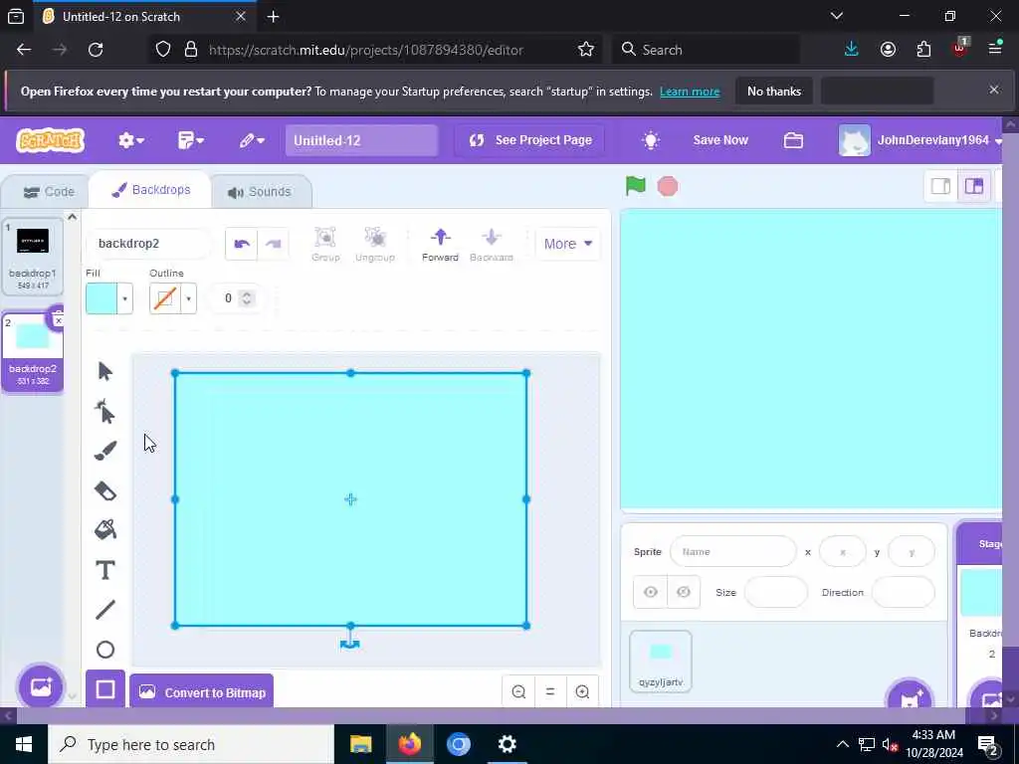Select the Rectangle tool

105,689
